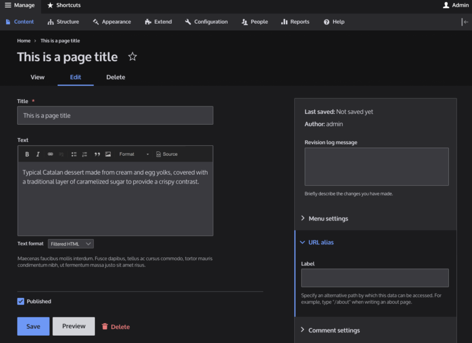This screenshot has height=343, width=472.
Task: Toggle italic in the editor toolbar
Action: [x=38, y=154]
